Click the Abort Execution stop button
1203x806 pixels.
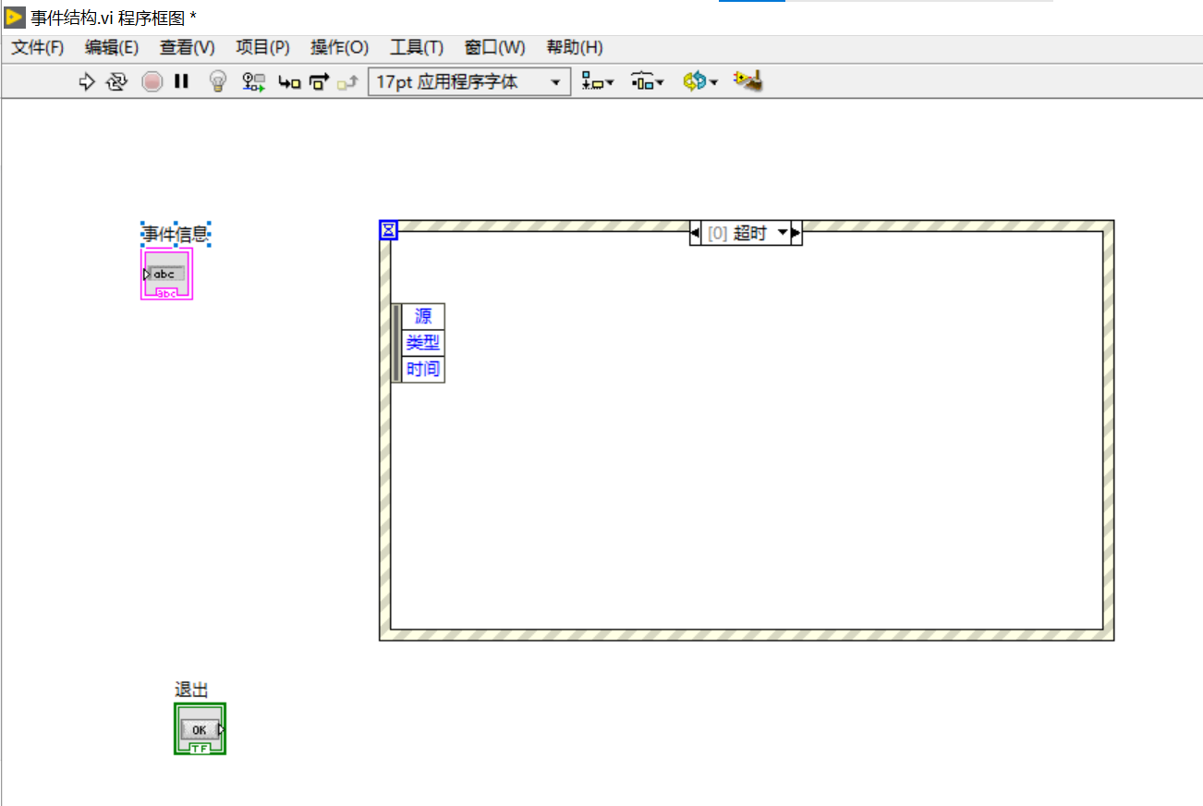[x=152, y=81]
